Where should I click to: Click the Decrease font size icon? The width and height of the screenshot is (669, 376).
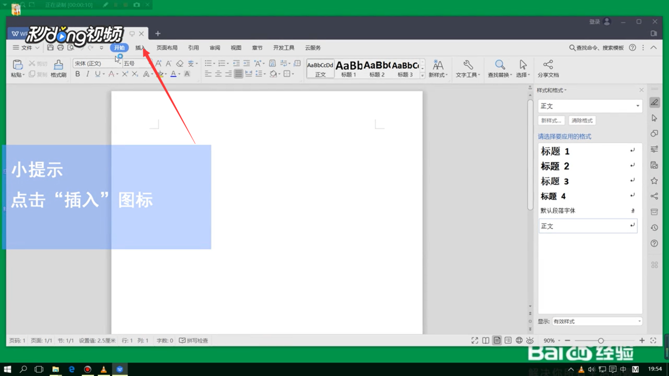tap(168, 63)
